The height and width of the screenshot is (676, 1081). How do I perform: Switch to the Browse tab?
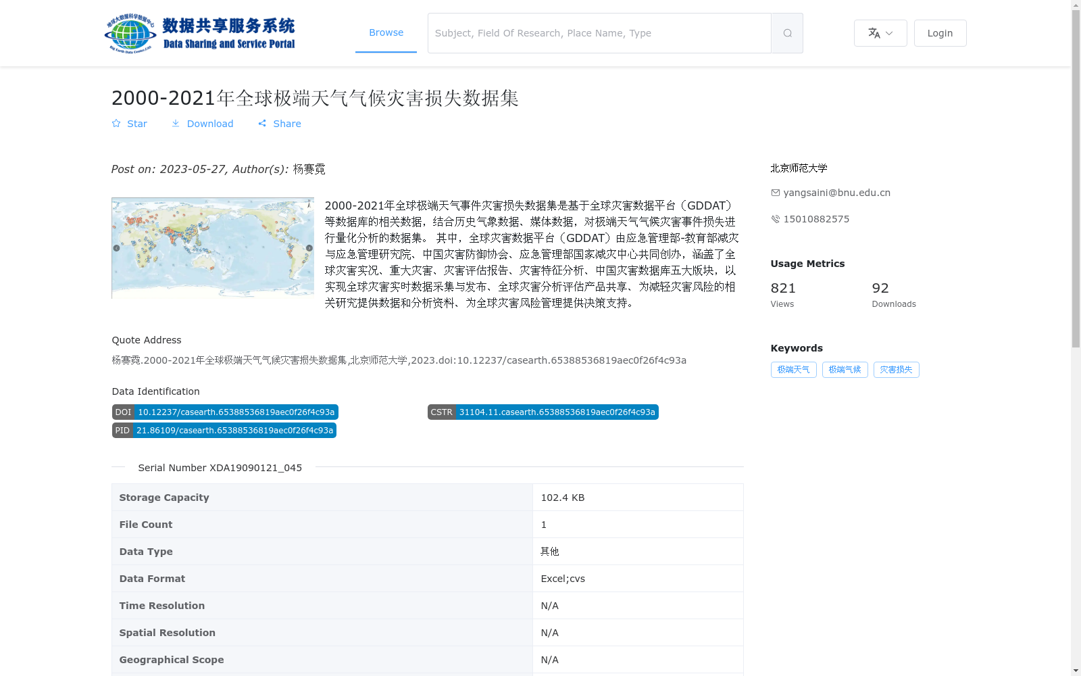(x=386, y=32)
